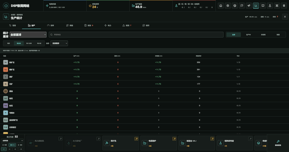The image size is (289, 152).
Task: Set build multiplier to ×10
Action: tap(21, 149)
